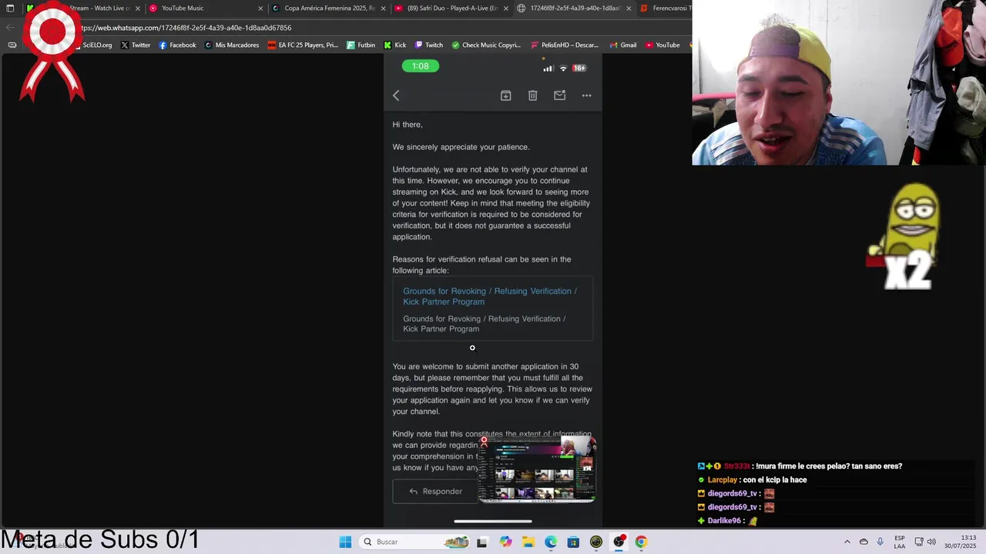Click the bookmarks bar leftmost icon
Viewport: 986px width, 554px height.
[x=12, y=45]
